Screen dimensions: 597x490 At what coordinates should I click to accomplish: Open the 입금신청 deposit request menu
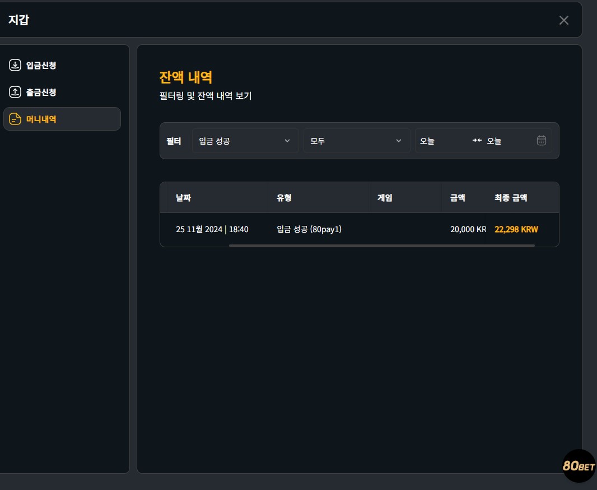point(62,65)
